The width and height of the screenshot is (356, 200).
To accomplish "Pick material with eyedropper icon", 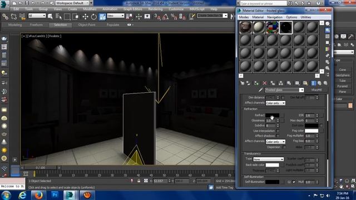I will click(x=261, y=90).
